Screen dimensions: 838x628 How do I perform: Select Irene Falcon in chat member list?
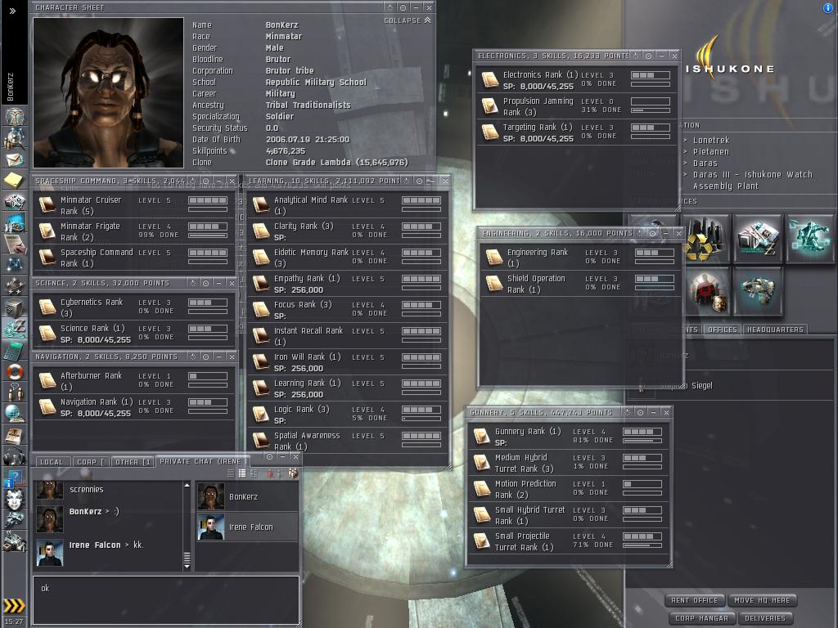click(x=247, y=527)
